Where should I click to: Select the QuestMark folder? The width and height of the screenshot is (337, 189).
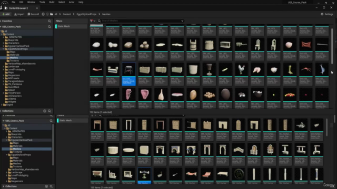point(14,87)
